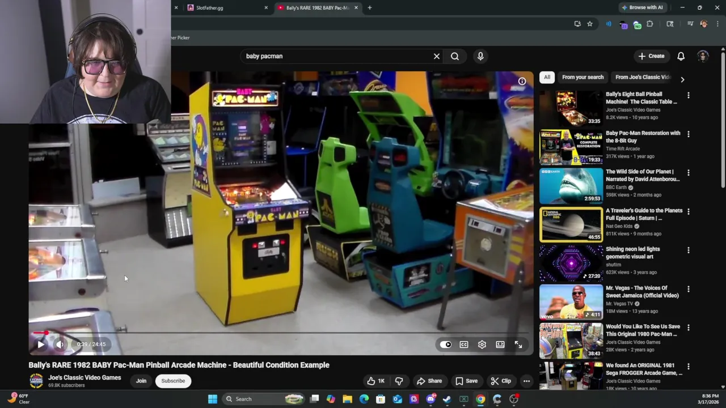Play the video with the play button
Image resolution: width=726 pixels, height=408 pixels.
click(x=41, y=344)
